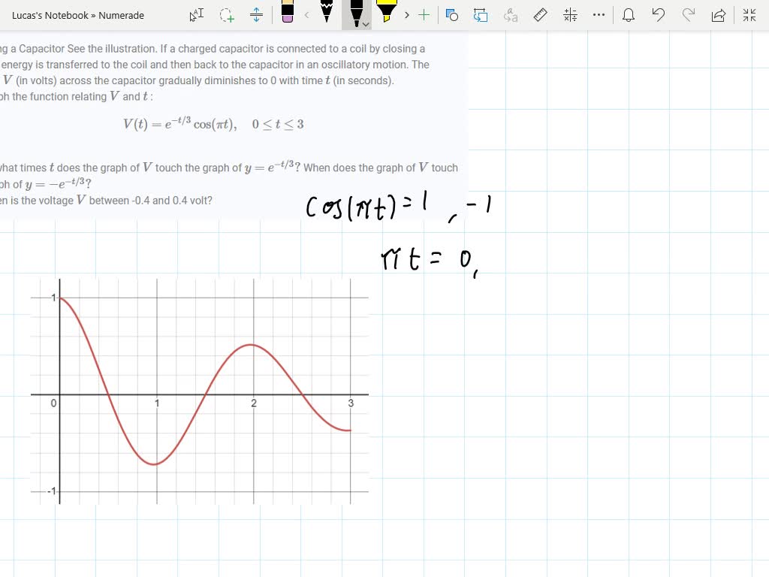Toggle the ruler on the canvas
This screenshot has width=769, height=577.
click(x=540, y=15)
